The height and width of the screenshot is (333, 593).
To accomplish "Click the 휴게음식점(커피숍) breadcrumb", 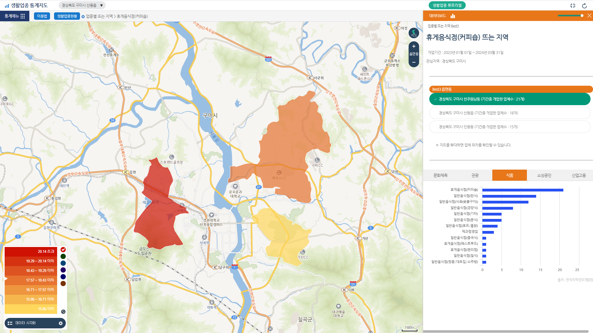I will [x=132, y=16].
